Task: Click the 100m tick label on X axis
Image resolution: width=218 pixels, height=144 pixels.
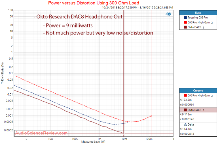Action: point(149,139)
